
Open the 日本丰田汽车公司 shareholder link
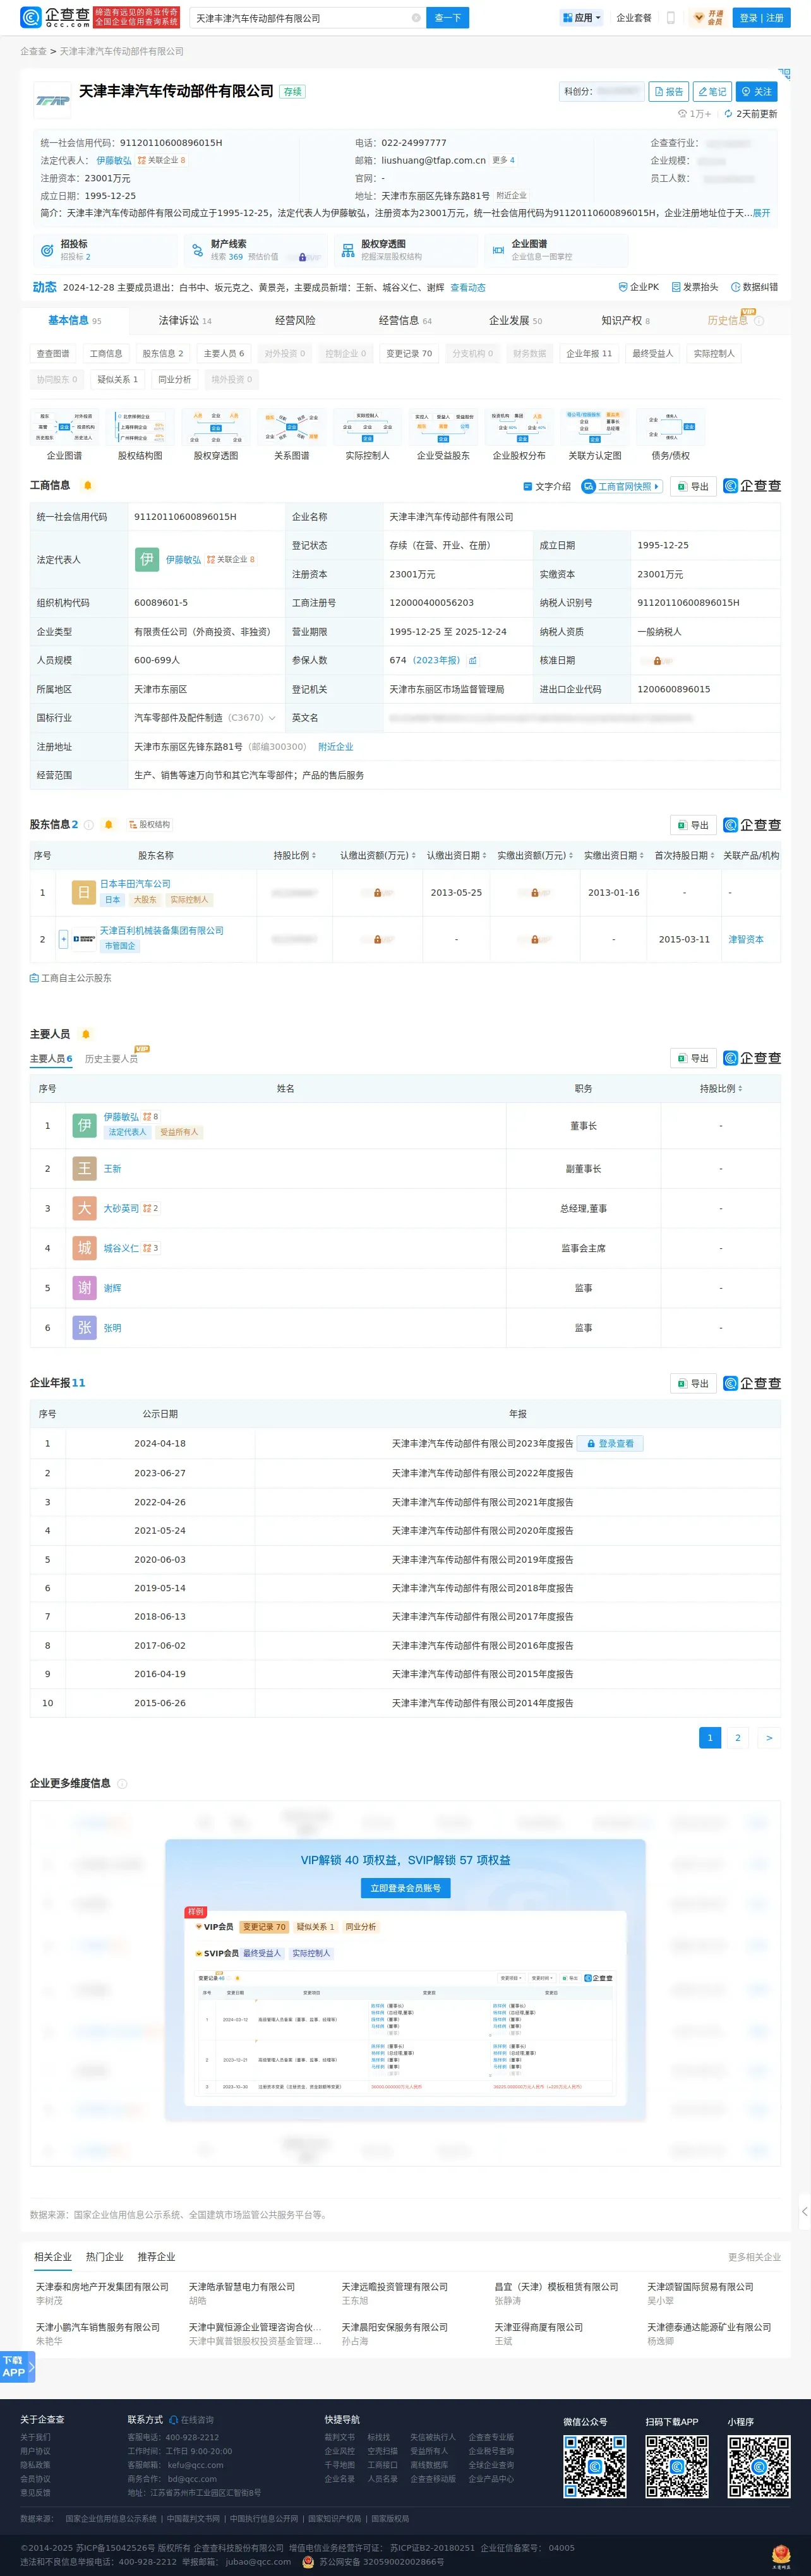135,884
